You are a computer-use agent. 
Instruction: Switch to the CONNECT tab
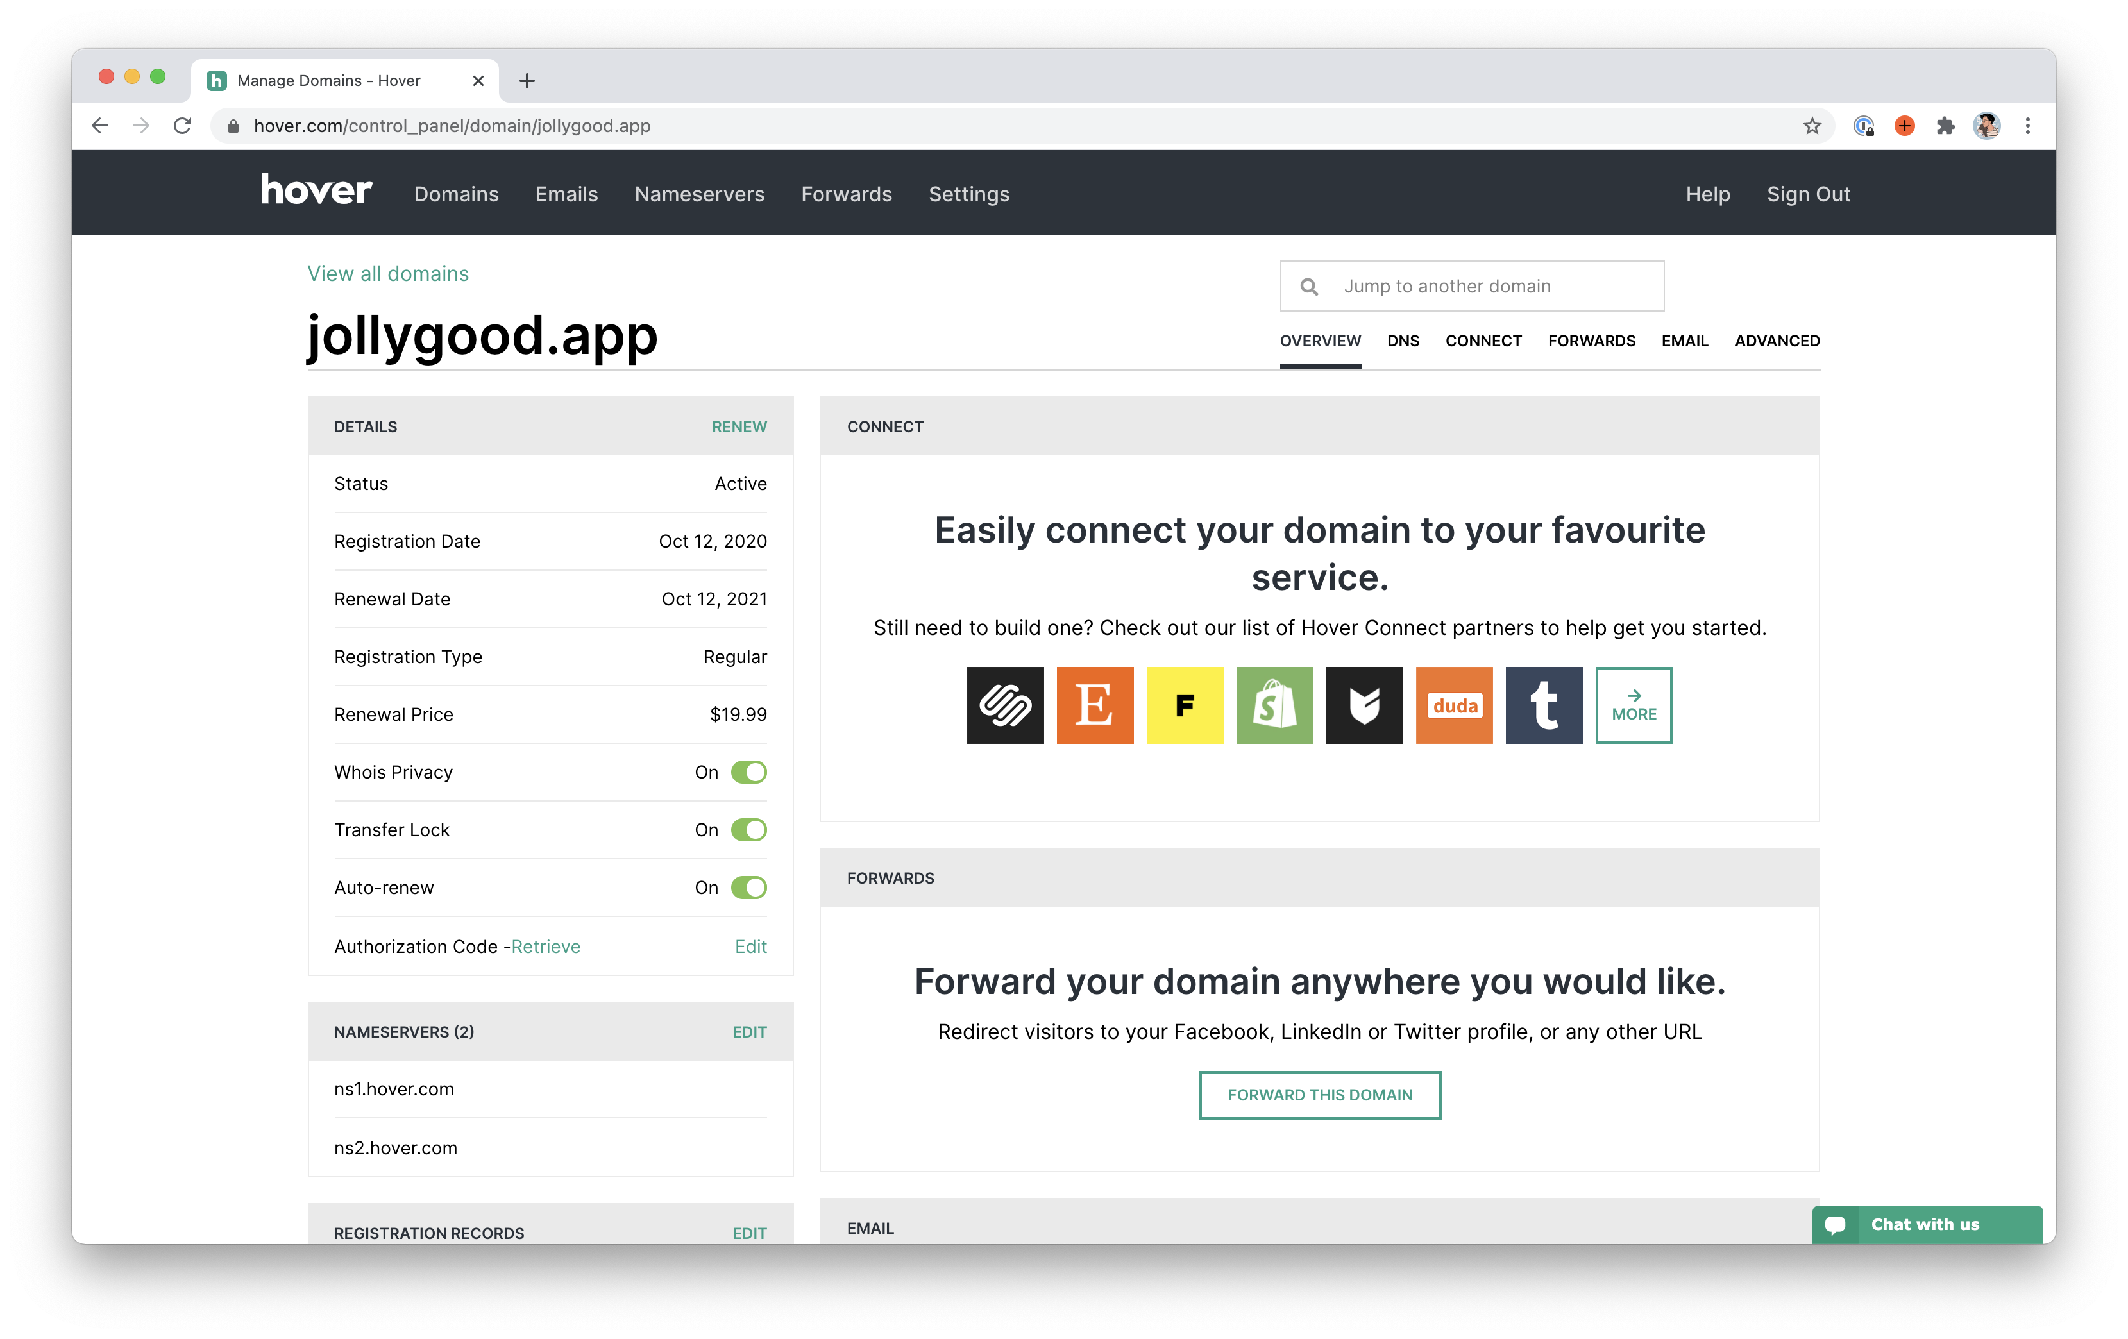click(1483, 341)
